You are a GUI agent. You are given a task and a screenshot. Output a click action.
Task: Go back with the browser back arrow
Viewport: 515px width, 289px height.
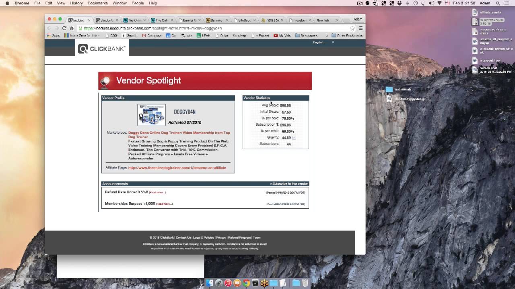pyautogui.click(x=49, y=28)
